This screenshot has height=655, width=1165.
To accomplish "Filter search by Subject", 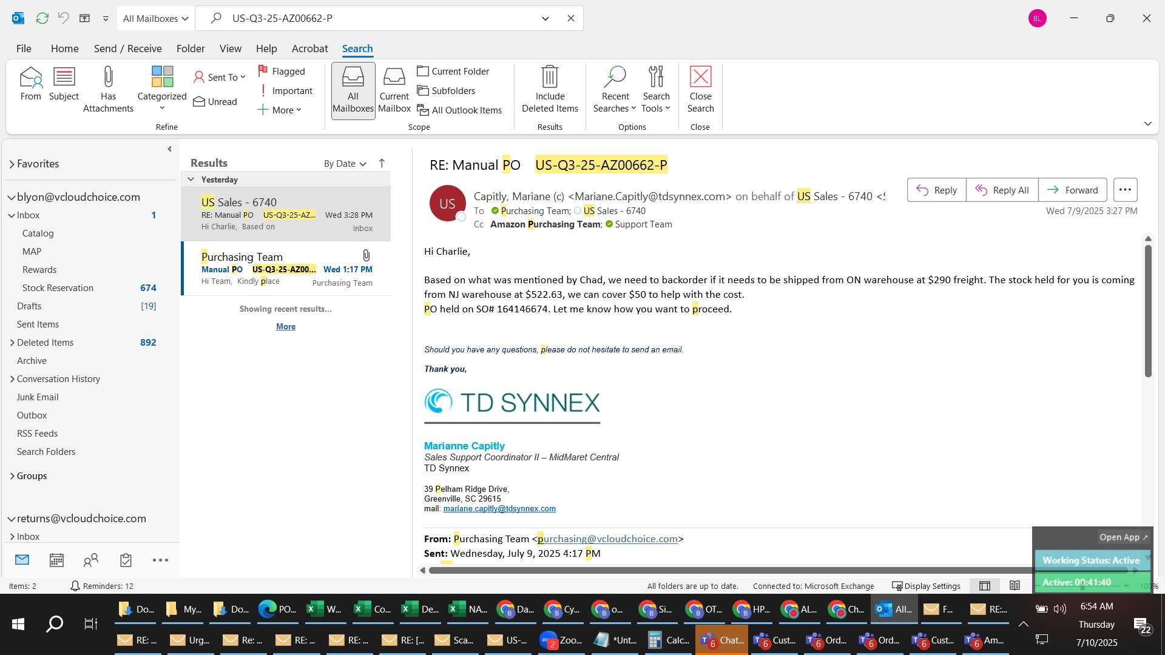I will (64, 84).
